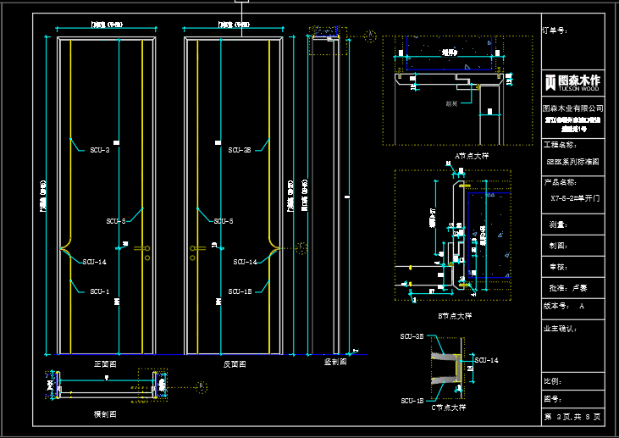
Task: Select the 横剖图 horizontal section title
Action: coord(105,414)
